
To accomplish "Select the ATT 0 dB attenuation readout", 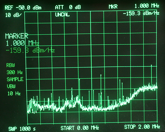I will click(68, 7).
